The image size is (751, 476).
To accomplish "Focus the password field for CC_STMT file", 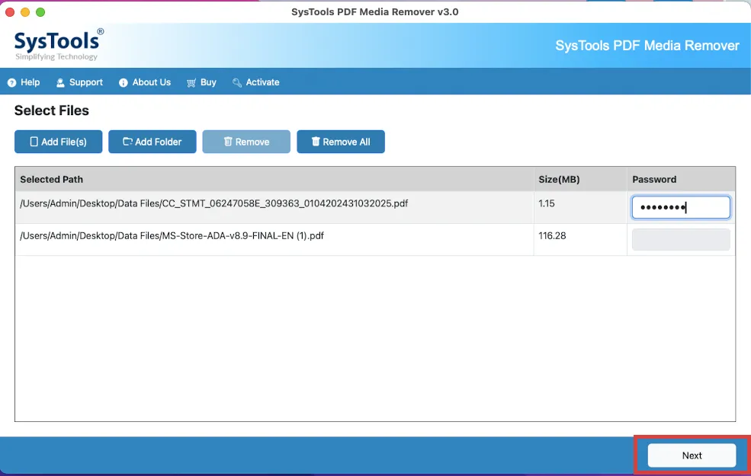I will pos(681,207).
